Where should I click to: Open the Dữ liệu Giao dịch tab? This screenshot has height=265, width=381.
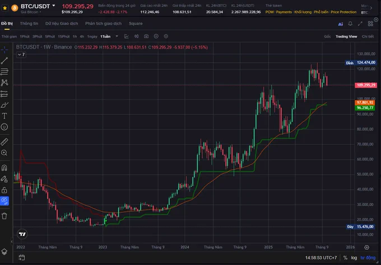(62, 23)
